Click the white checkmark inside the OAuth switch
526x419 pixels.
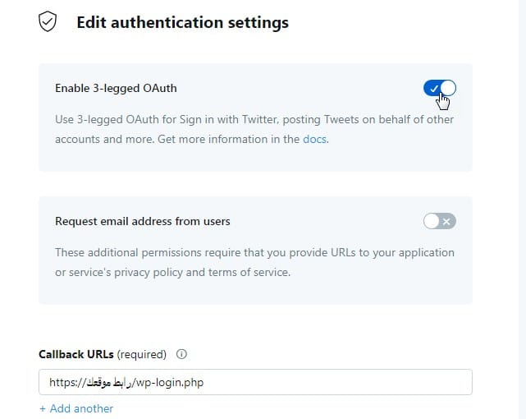pos(433,88)
